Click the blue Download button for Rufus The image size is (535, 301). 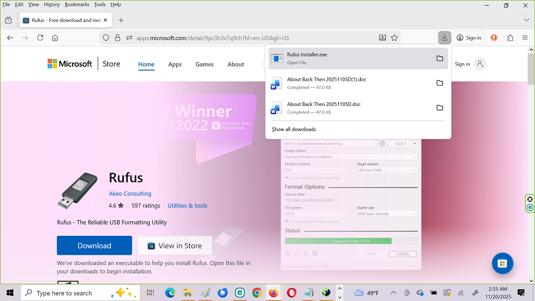pos(94,245)
